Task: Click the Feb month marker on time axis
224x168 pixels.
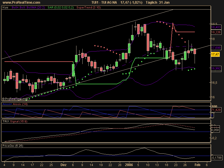Action: (197, 165)
